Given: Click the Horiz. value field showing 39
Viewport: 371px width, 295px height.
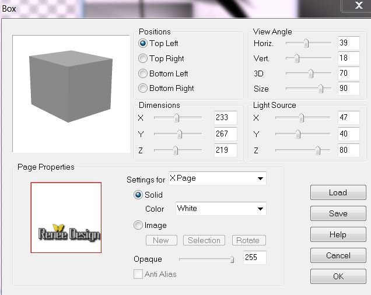Looking at the screenshot, I should (349, 43).
